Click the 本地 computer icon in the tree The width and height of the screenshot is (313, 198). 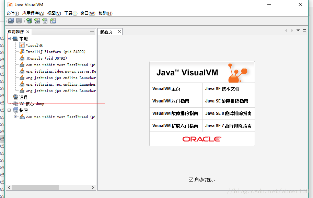point(15,38)
